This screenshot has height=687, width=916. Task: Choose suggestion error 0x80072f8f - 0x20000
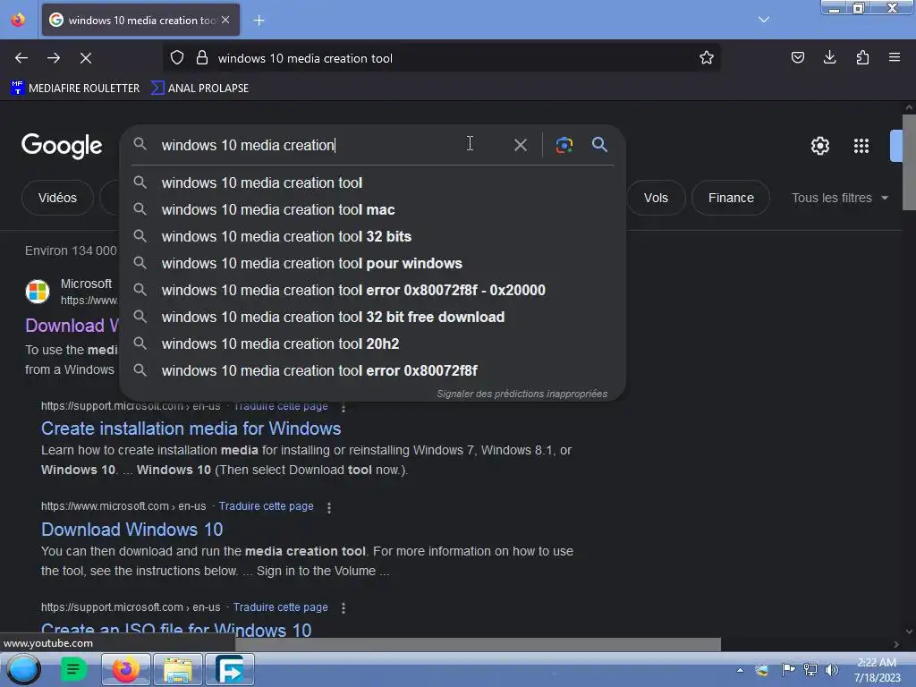coord(373,291)
